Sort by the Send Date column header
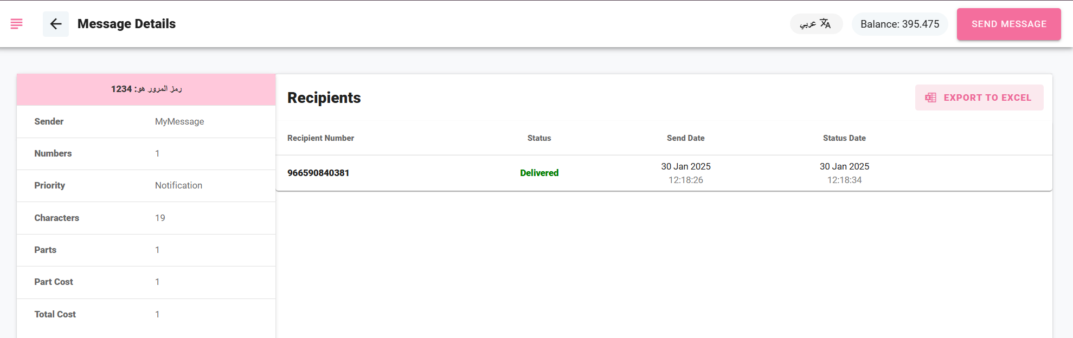 tap(685, 138)
